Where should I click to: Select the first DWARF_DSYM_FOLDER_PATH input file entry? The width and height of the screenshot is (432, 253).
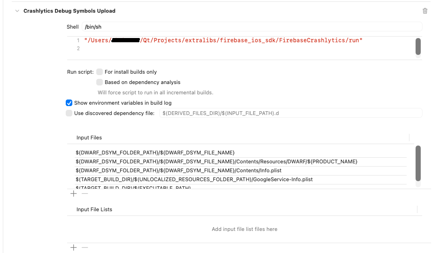155,153
